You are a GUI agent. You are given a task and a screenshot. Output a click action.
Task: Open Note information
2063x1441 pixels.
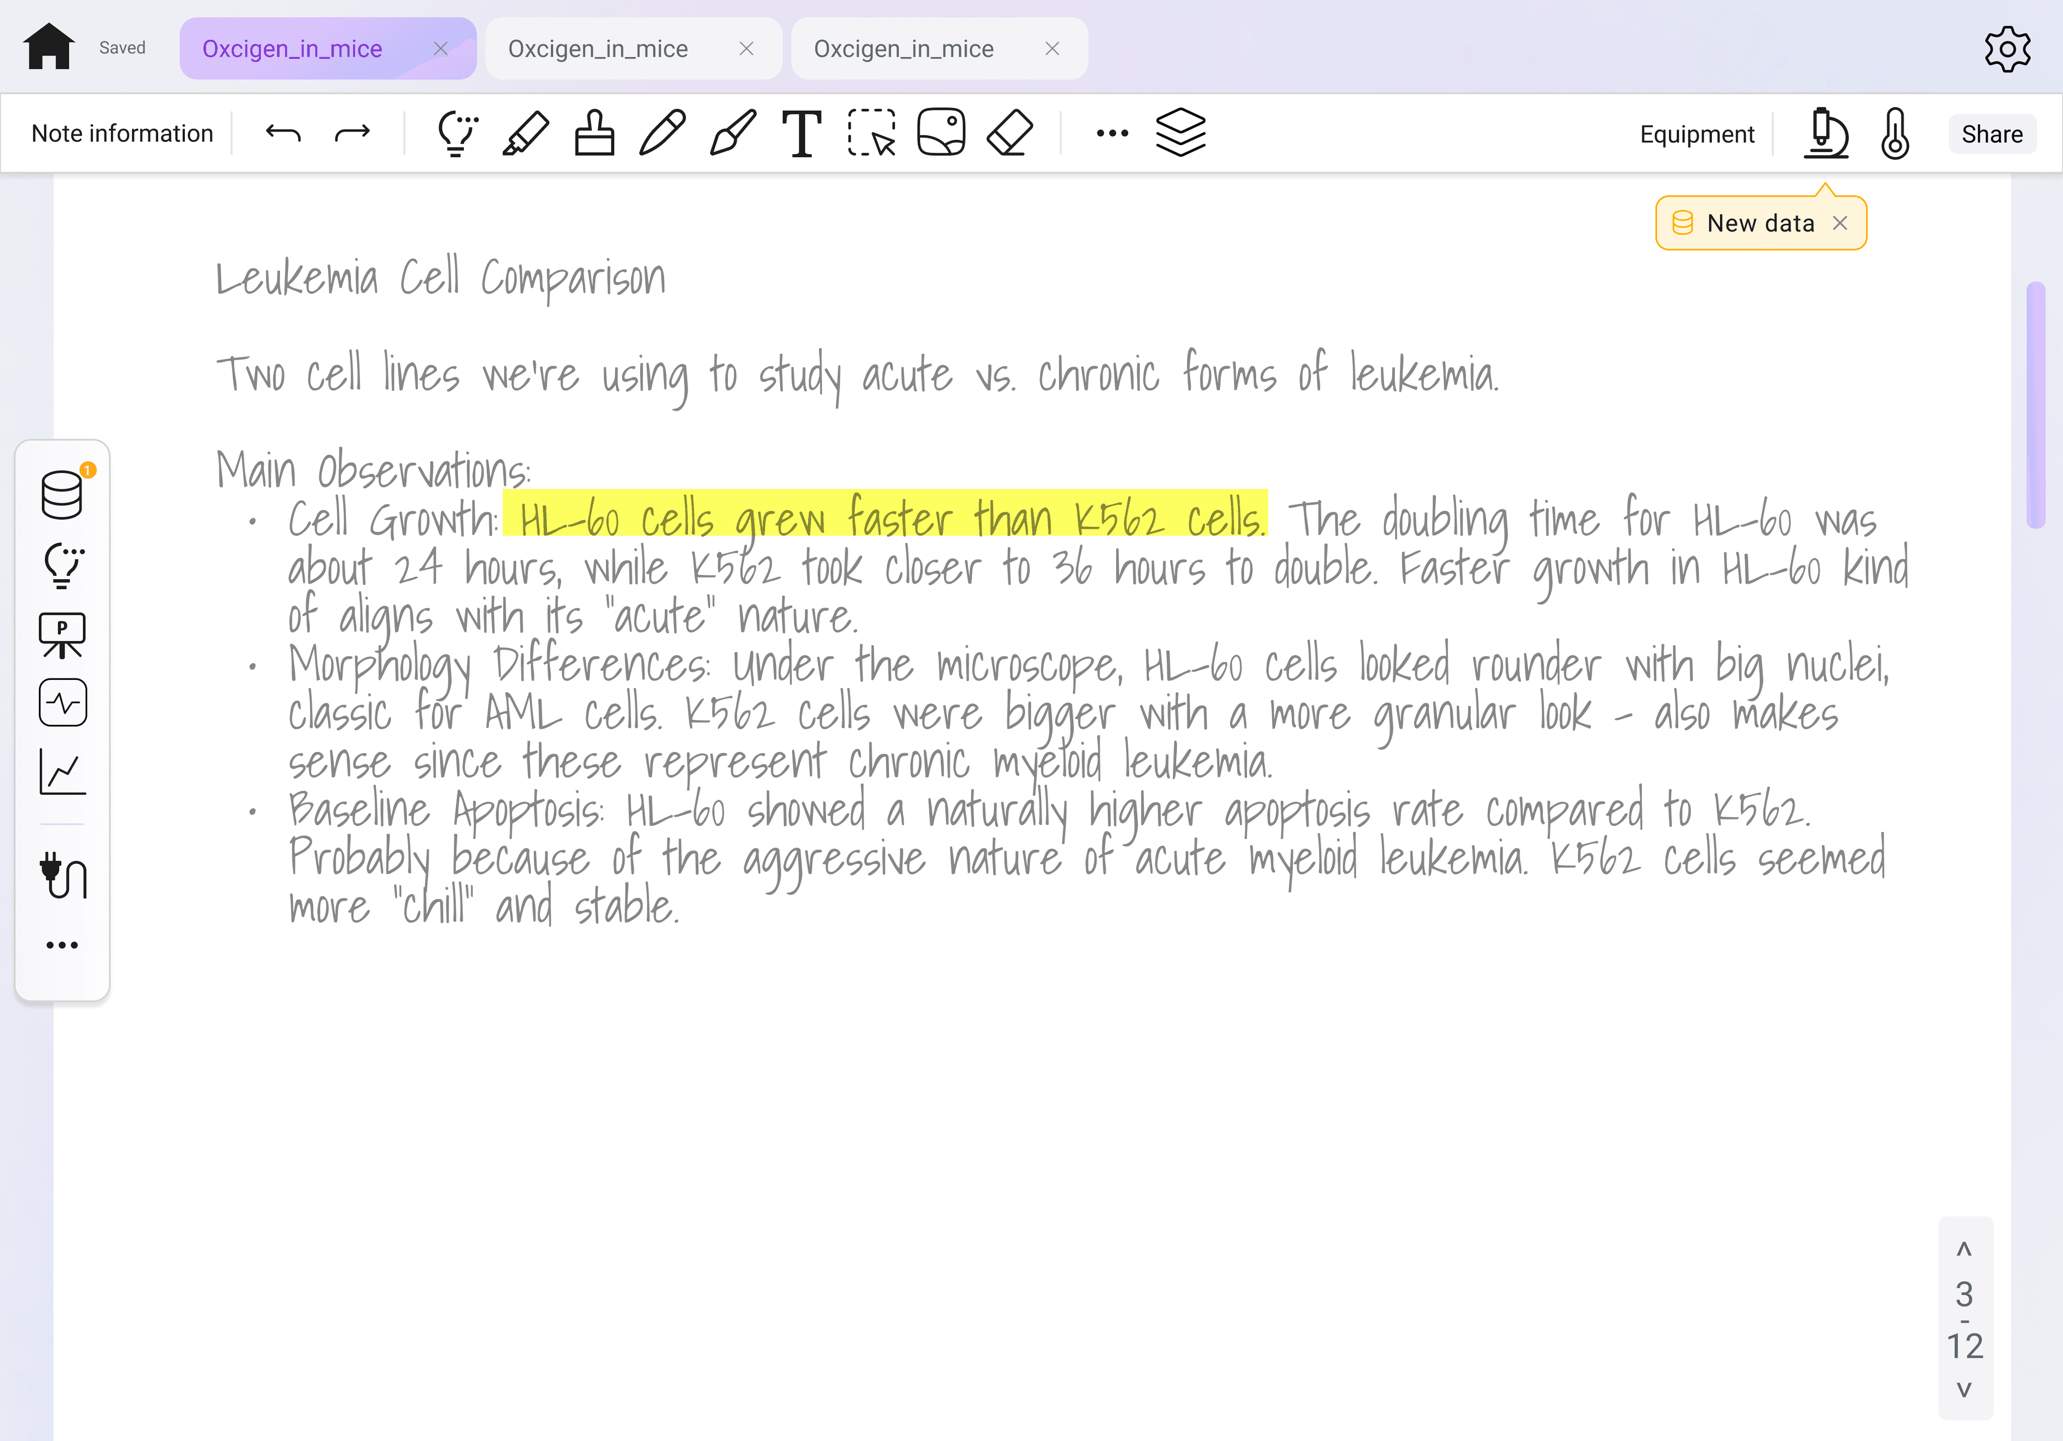pyautogui.click(x=122, y=134)
